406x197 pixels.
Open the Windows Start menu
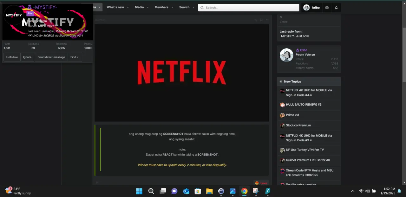tap(139, 191)
